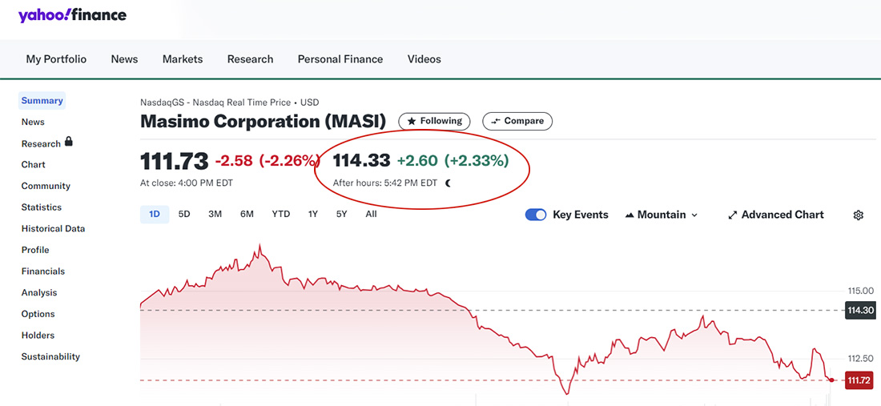Open the Options sidebar link
Screen dimensions: 881x406
(x=38, y=314)
